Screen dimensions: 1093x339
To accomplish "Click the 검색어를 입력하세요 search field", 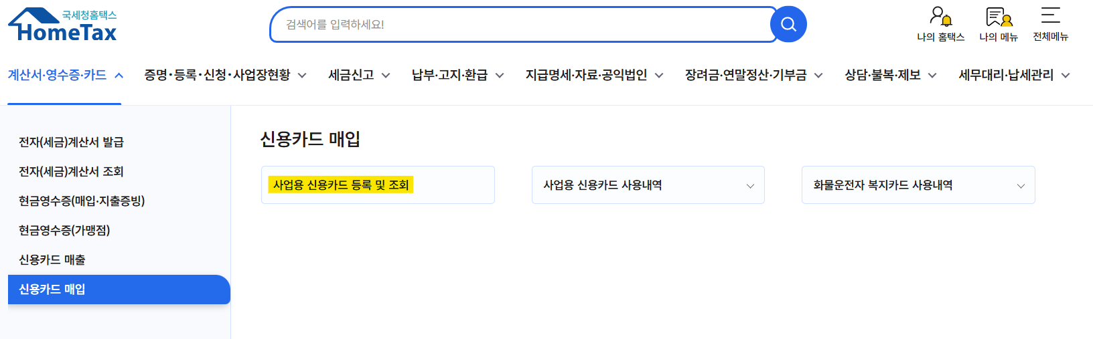I will coord(522,25).
